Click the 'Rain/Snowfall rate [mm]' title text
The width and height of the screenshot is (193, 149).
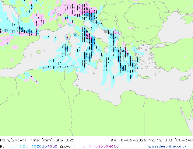pyautogui.click(x=26, y=140)
